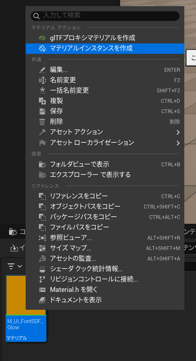Select glTFプロキシマテリアルを作成 menu entry

[105, 38]
